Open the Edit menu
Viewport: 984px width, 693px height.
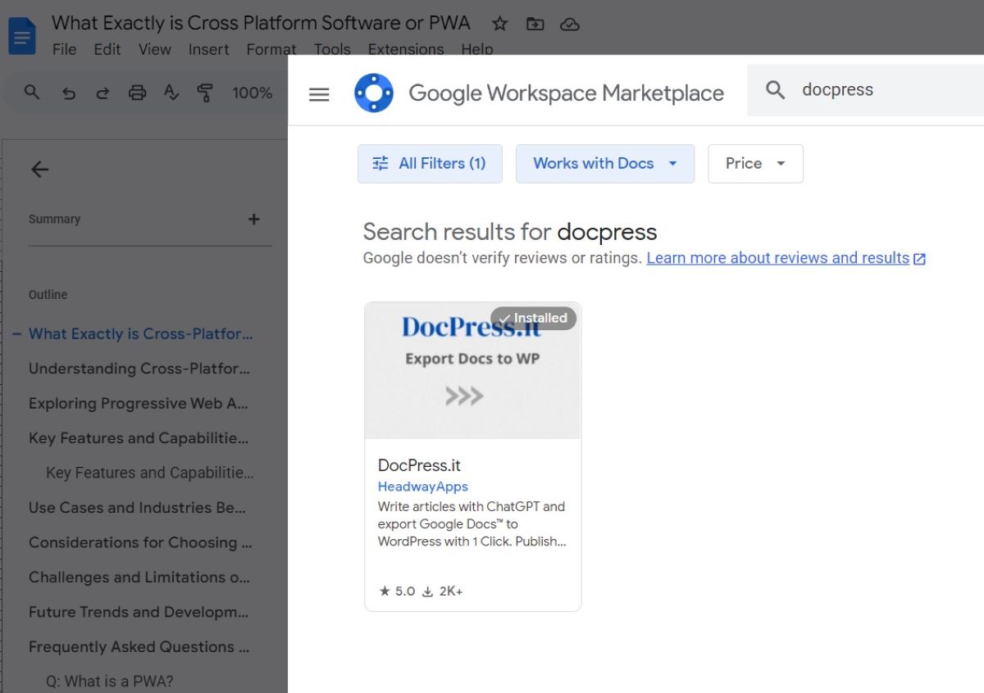107,49
